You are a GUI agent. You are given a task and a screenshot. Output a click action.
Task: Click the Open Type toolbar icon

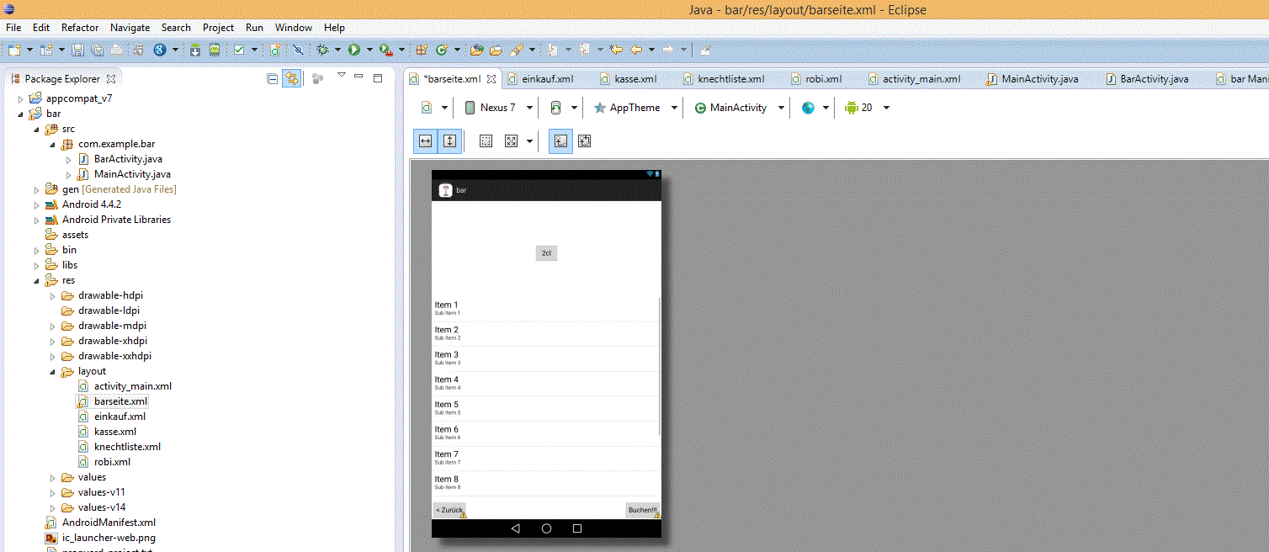476,50
